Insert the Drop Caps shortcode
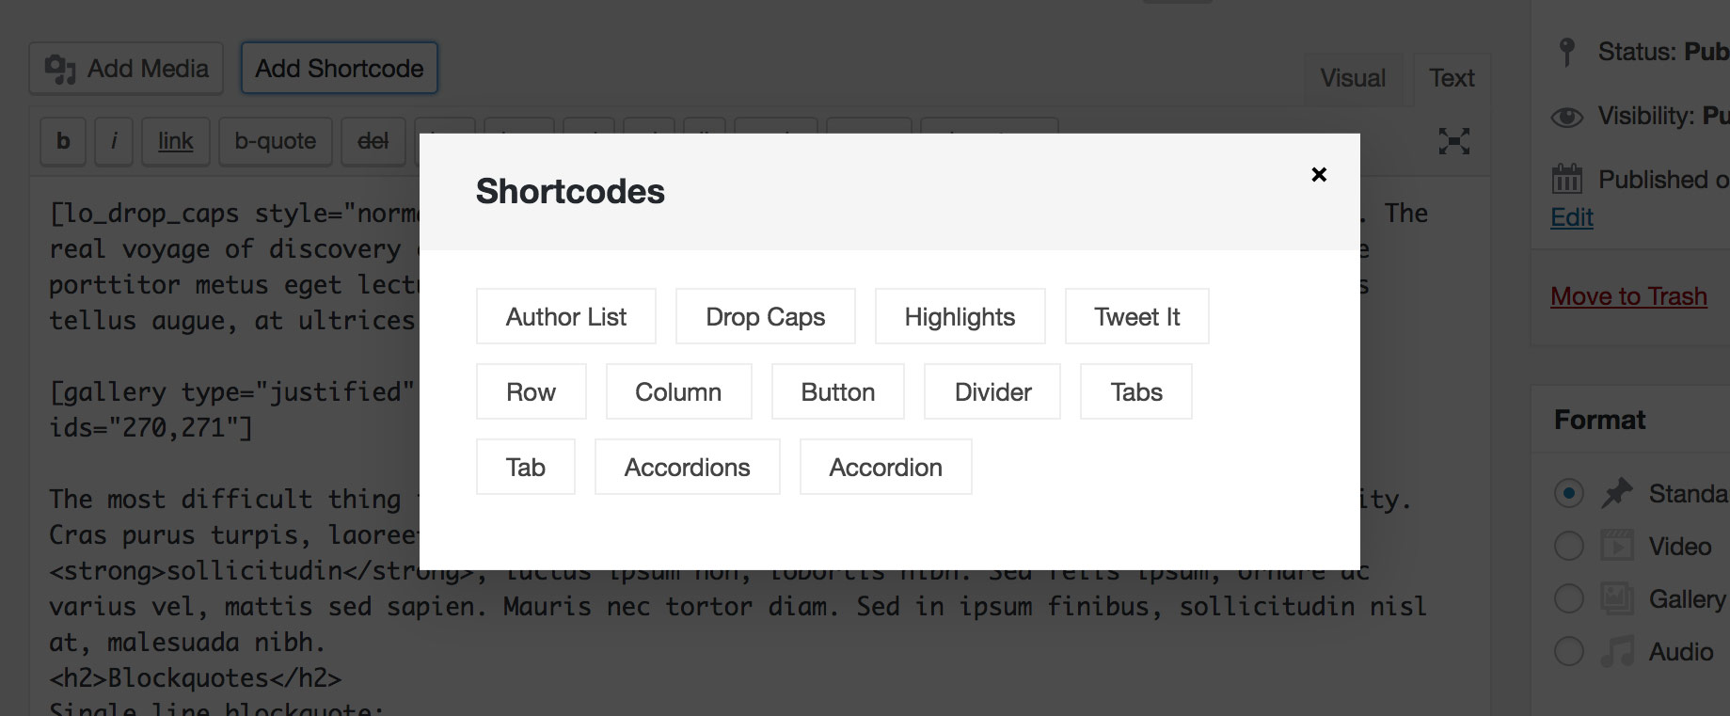 [x=765, y=316]
